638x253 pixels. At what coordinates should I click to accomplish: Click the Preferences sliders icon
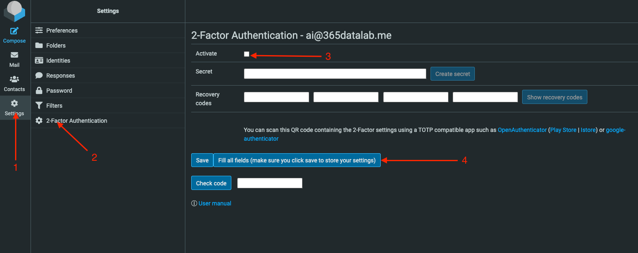(x=39, y=30)
